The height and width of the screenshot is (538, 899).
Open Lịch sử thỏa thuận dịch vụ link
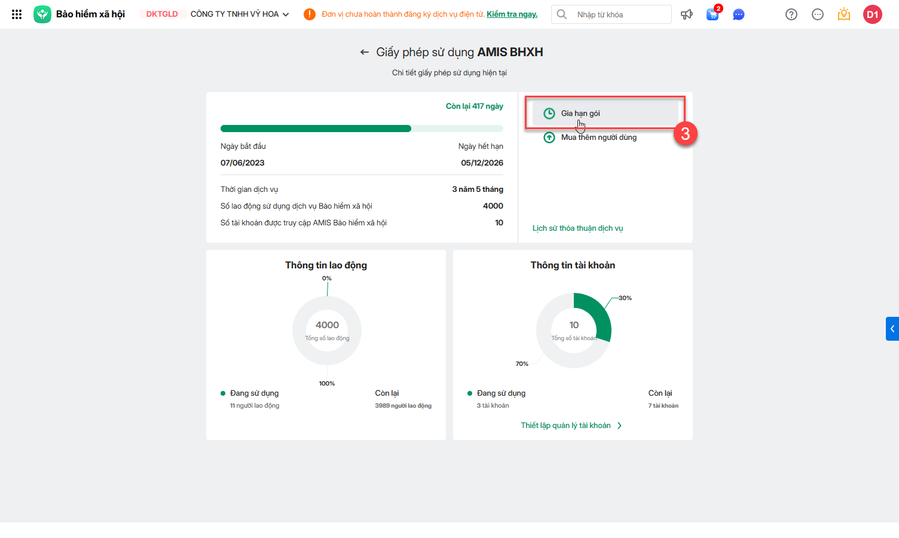point(577,228)
